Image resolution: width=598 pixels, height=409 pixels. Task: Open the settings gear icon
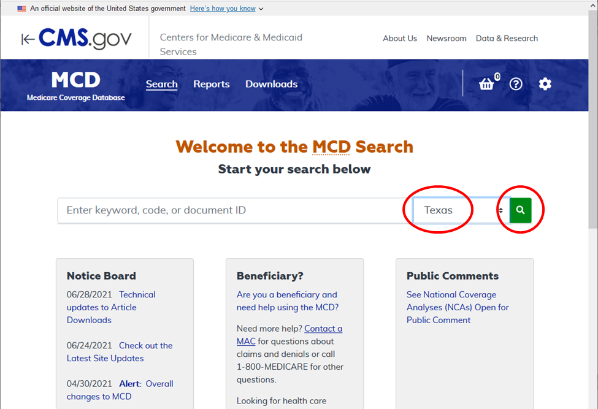coord(545,84)
